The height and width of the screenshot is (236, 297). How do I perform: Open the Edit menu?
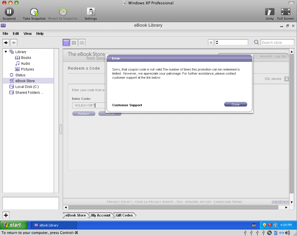click(x=16, y=34)
